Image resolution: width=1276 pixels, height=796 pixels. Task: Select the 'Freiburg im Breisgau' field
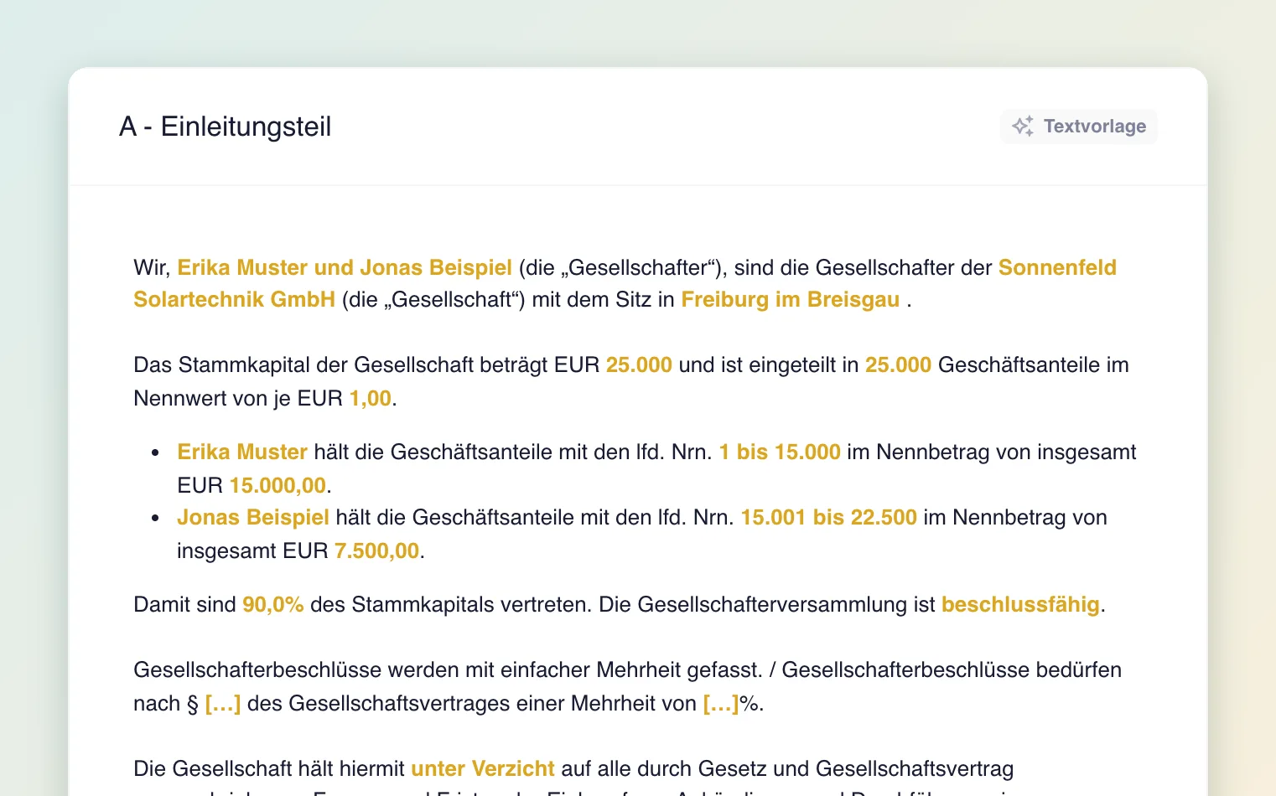pyautogui.click(x=791, y=300)
